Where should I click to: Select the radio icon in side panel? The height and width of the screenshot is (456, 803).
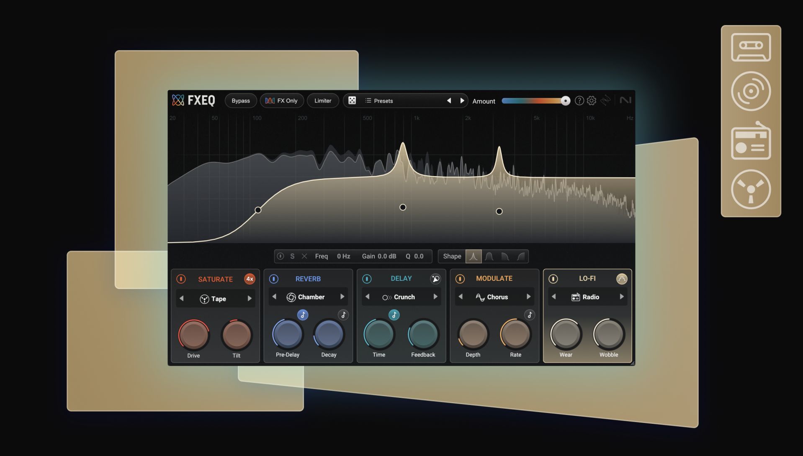pyautogui.click(x=751, y=141)
